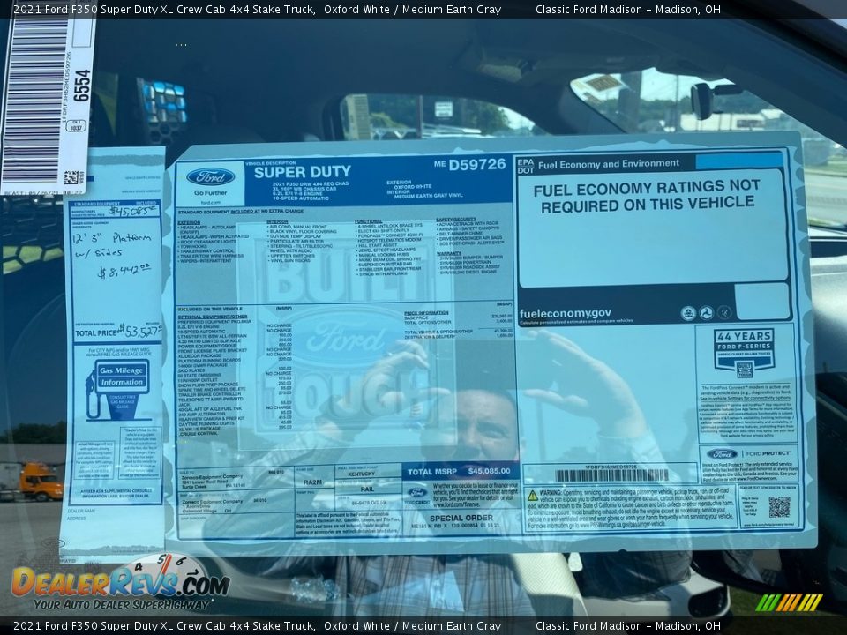The width and height of the screenshot is (847, 635).
Task: Click the bottom caption reading Classic Ford Madison
Action: (628, 626)
